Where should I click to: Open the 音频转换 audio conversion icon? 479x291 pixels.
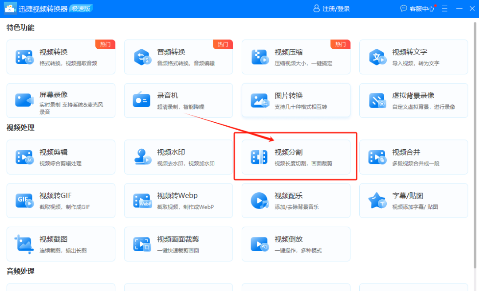point(142,57)
